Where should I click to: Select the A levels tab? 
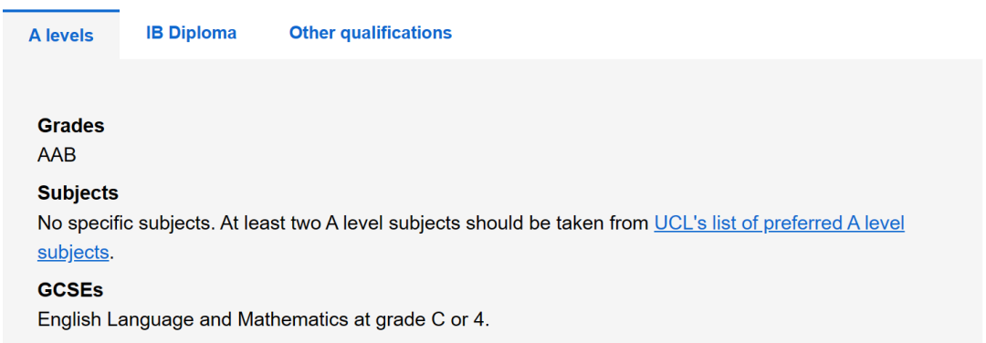tap(61, 36)
